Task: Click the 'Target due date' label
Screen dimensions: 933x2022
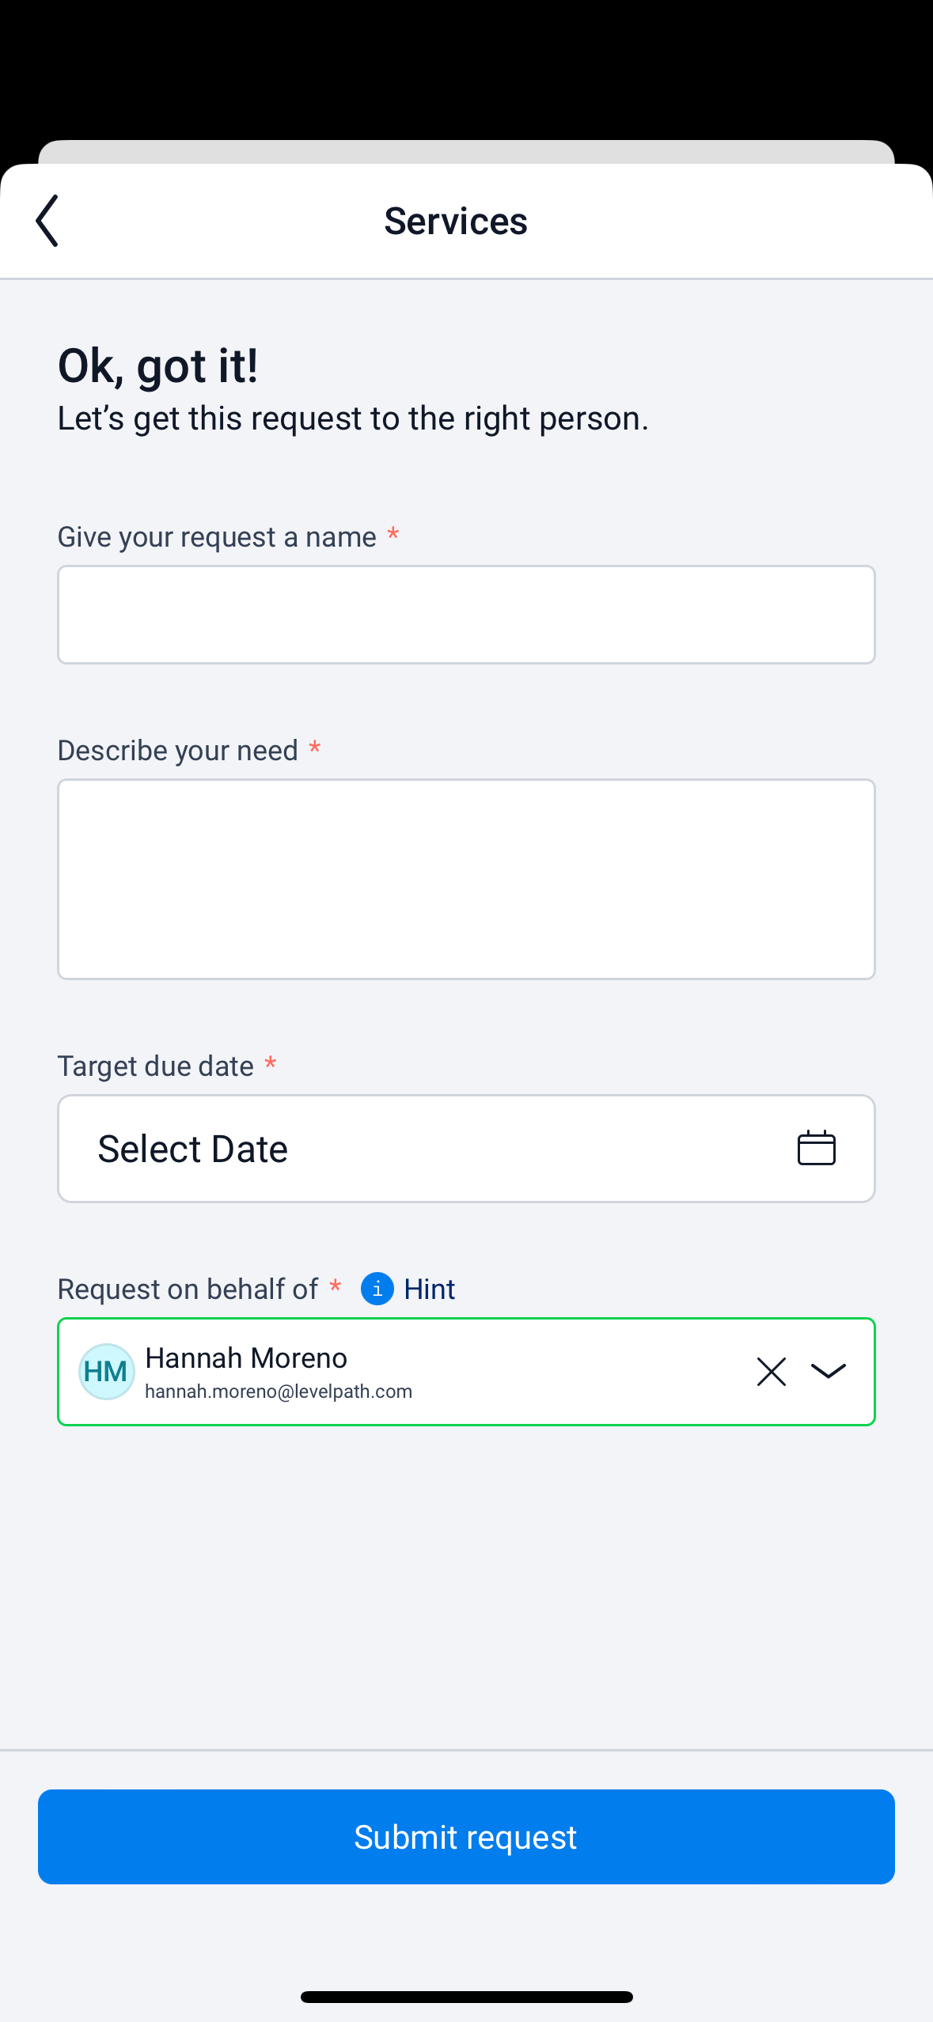Action: click(x=156, y=1066)
